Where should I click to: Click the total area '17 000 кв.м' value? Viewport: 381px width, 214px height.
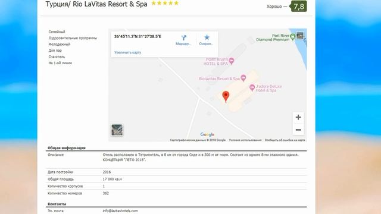click(x=113, y=179)
